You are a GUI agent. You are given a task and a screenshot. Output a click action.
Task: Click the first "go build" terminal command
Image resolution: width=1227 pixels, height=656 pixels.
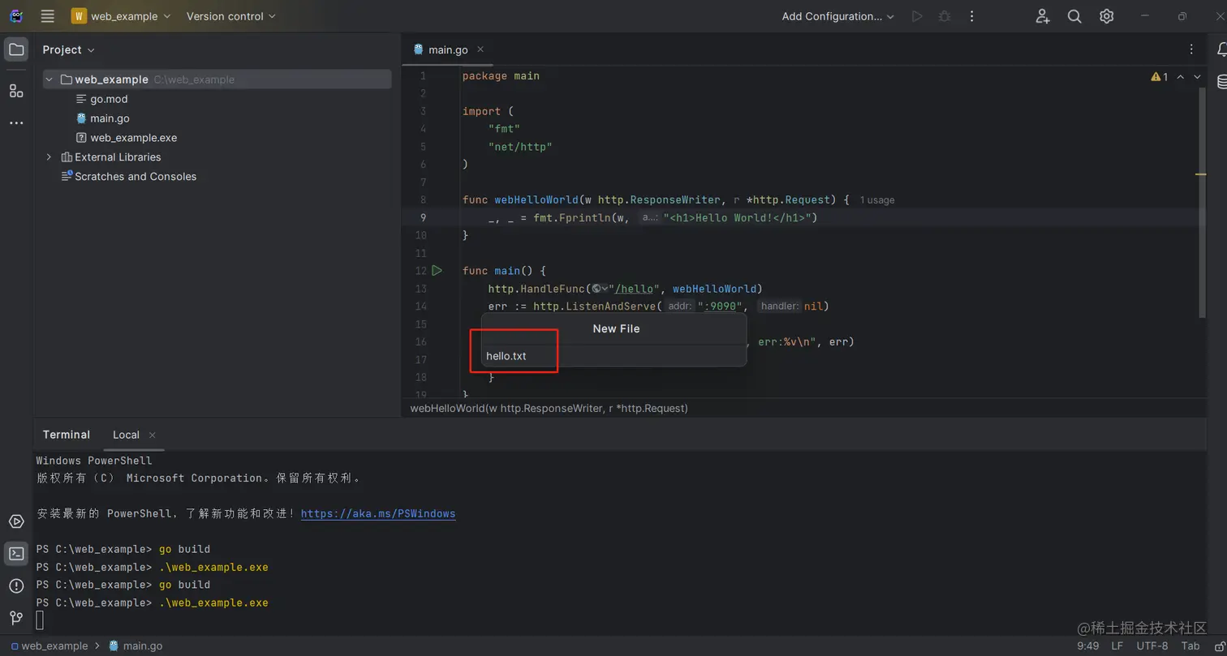tap(184, 550)
